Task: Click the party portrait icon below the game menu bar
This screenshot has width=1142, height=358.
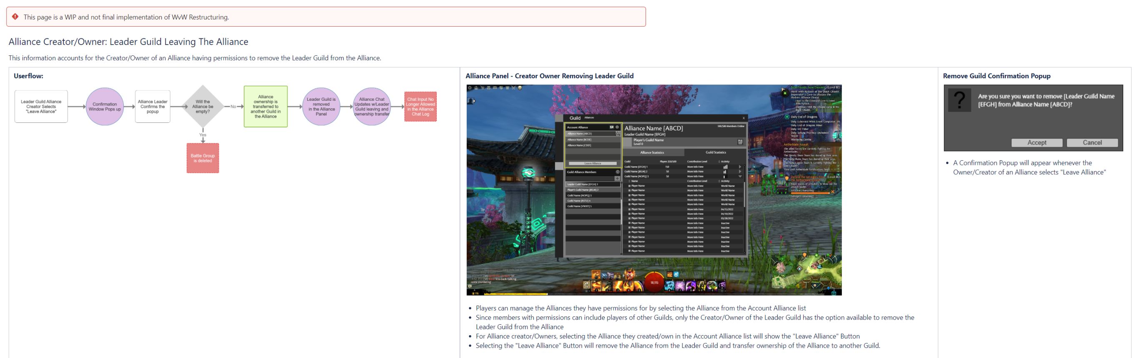Action: pos(471,101)
